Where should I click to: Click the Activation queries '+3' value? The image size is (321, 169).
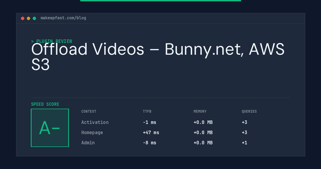(244, 122)
